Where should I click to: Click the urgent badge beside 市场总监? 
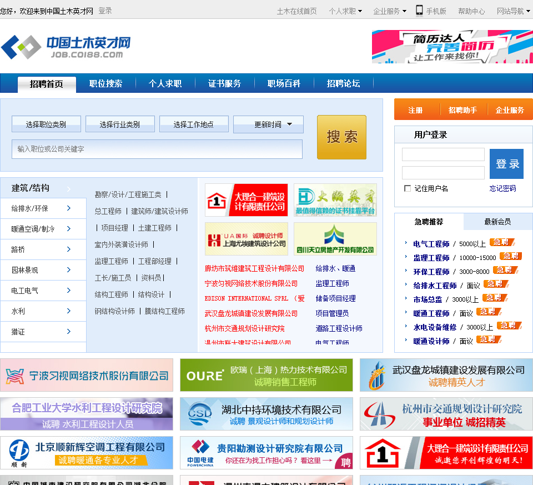(495, 298)
